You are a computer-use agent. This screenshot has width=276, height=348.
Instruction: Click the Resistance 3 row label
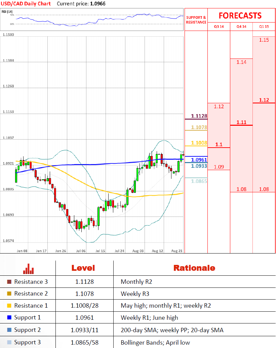coord(31,282)
